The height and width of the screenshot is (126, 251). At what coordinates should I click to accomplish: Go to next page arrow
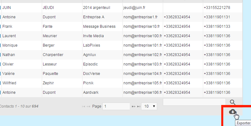tap(134, 107)
